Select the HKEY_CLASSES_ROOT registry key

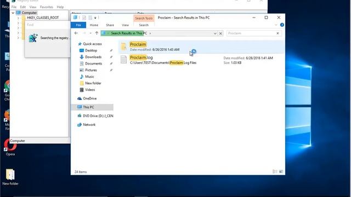tap(43, 18)
